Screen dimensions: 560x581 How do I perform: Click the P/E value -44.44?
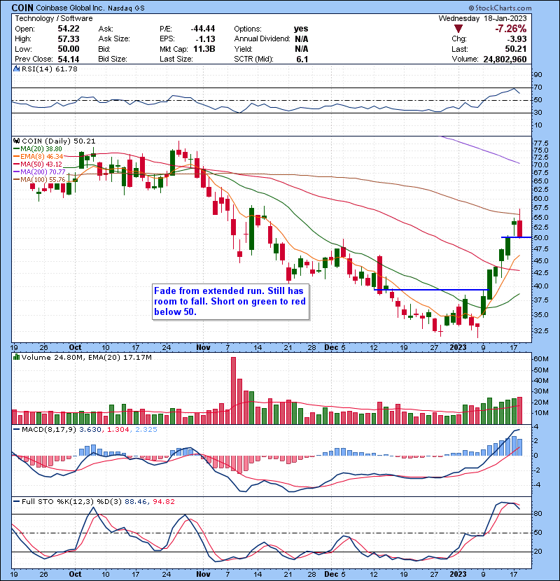(203, 29)
